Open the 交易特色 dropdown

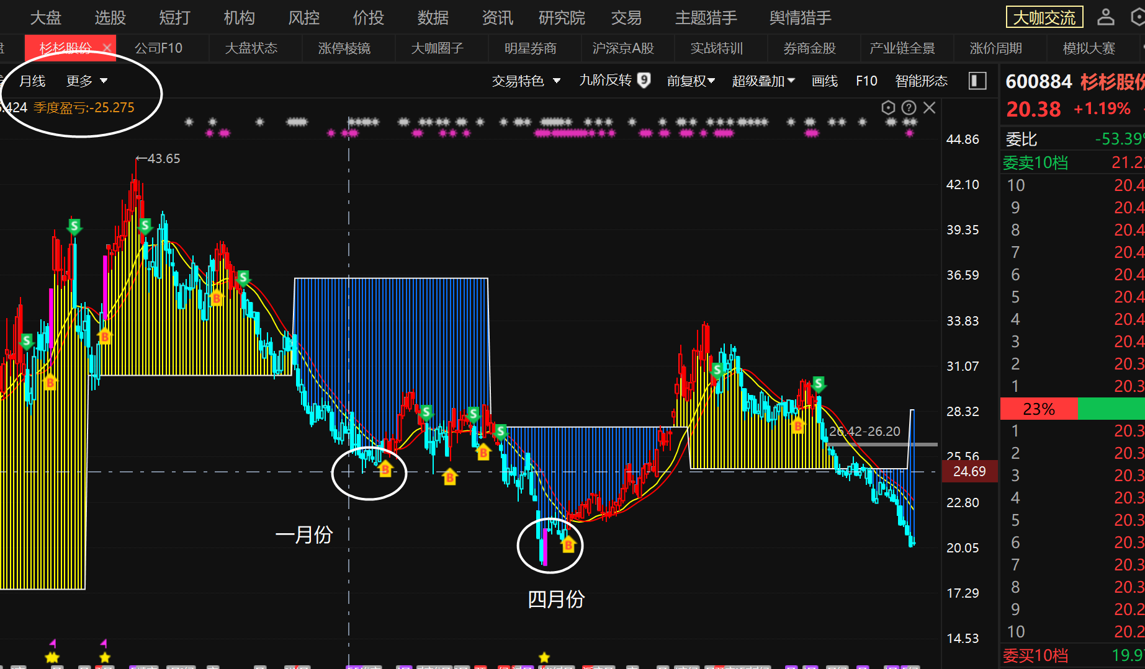pyautogui.click(x=526, y=81)
